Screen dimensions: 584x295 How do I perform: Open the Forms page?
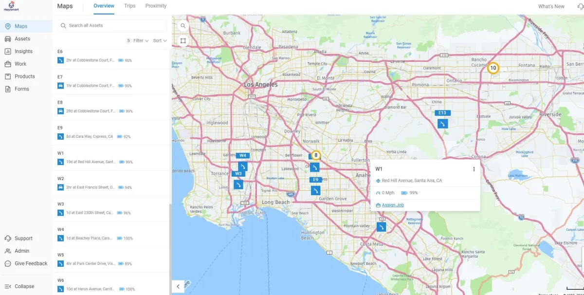pos(26,89)
